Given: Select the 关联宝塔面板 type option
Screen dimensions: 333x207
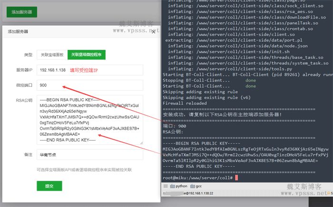Looking at the screenshot, I should (x=52, y=55).
